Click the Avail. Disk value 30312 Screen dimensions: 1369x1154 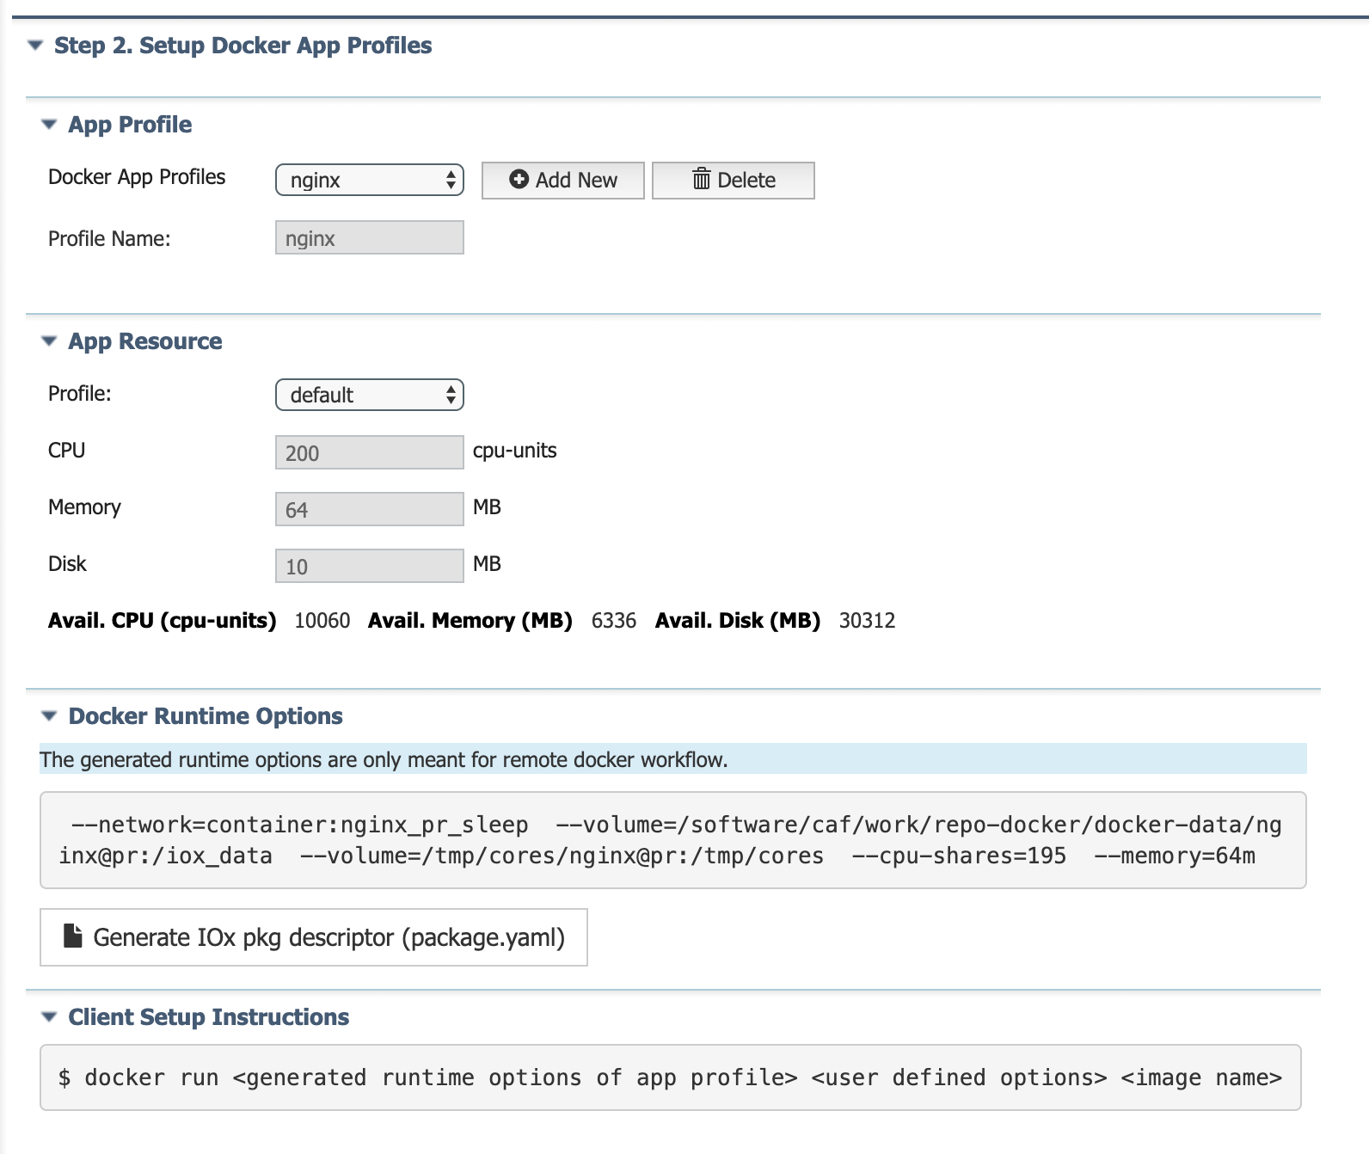click(868, 621)
